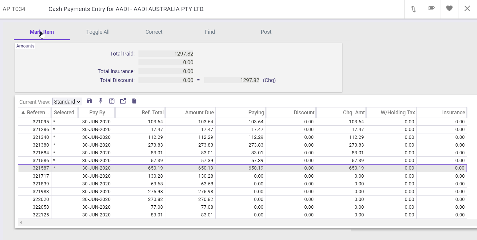Select reference row 321839
Viewport: 477px width, 240px height.
242,184
